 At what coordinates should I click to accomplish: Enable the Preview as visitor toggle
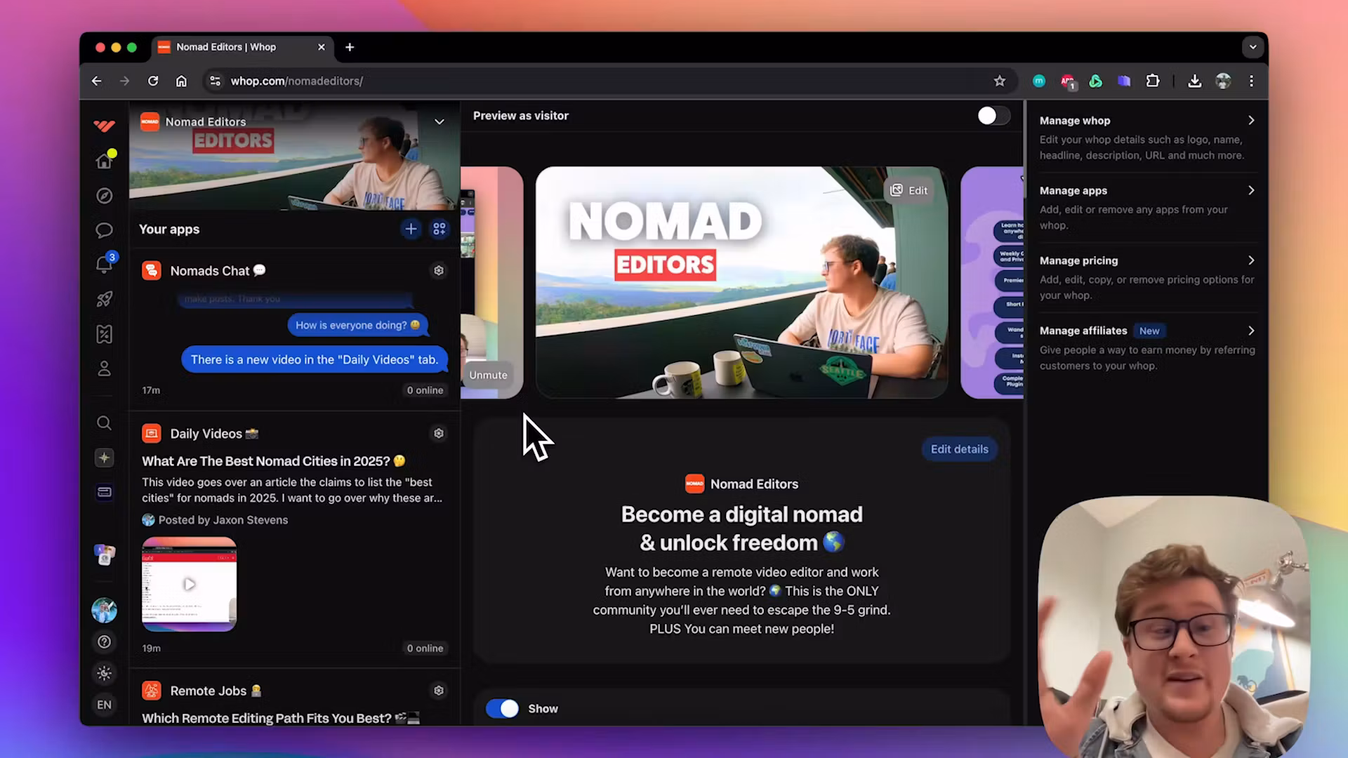pyautogui.click(x=992, y=116)
